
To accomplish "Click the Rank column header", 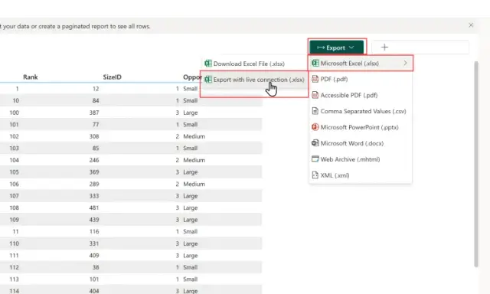I will pos(31,77).
